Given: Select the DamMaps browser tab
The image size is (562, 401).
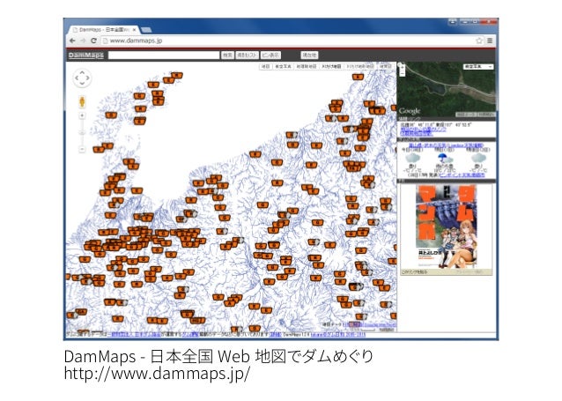Looking at the screenshot, I should pyautogui.click(x=104, y=30).
